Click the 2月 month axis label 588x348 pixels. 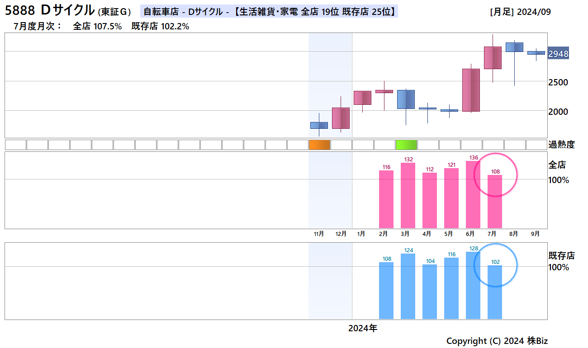point(383,234)
